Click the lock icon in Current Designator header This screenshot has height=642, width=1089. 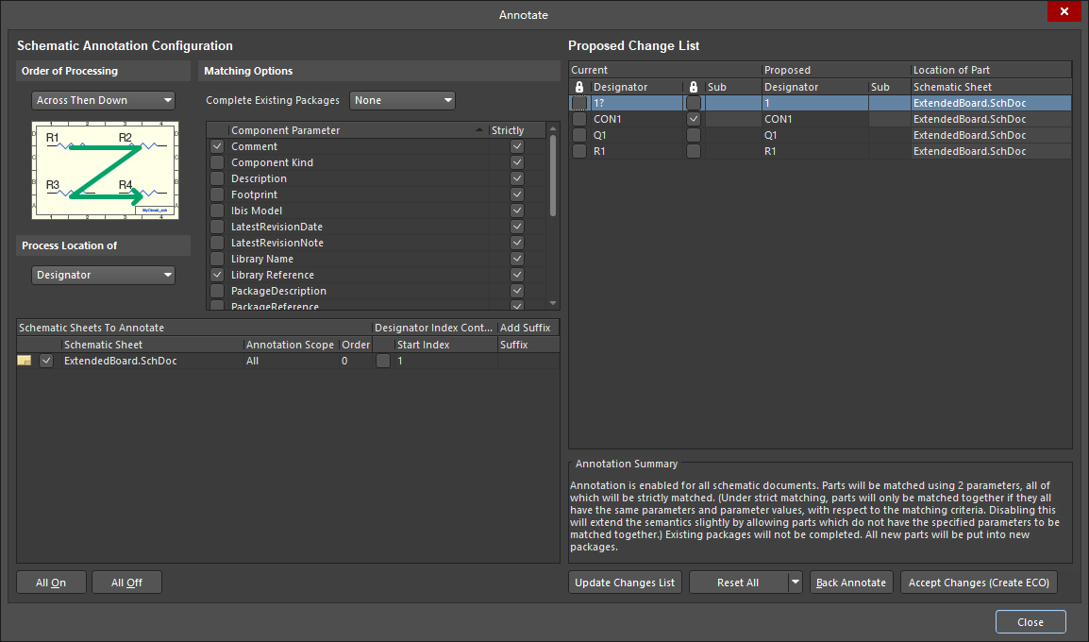(x=579, y=87)
